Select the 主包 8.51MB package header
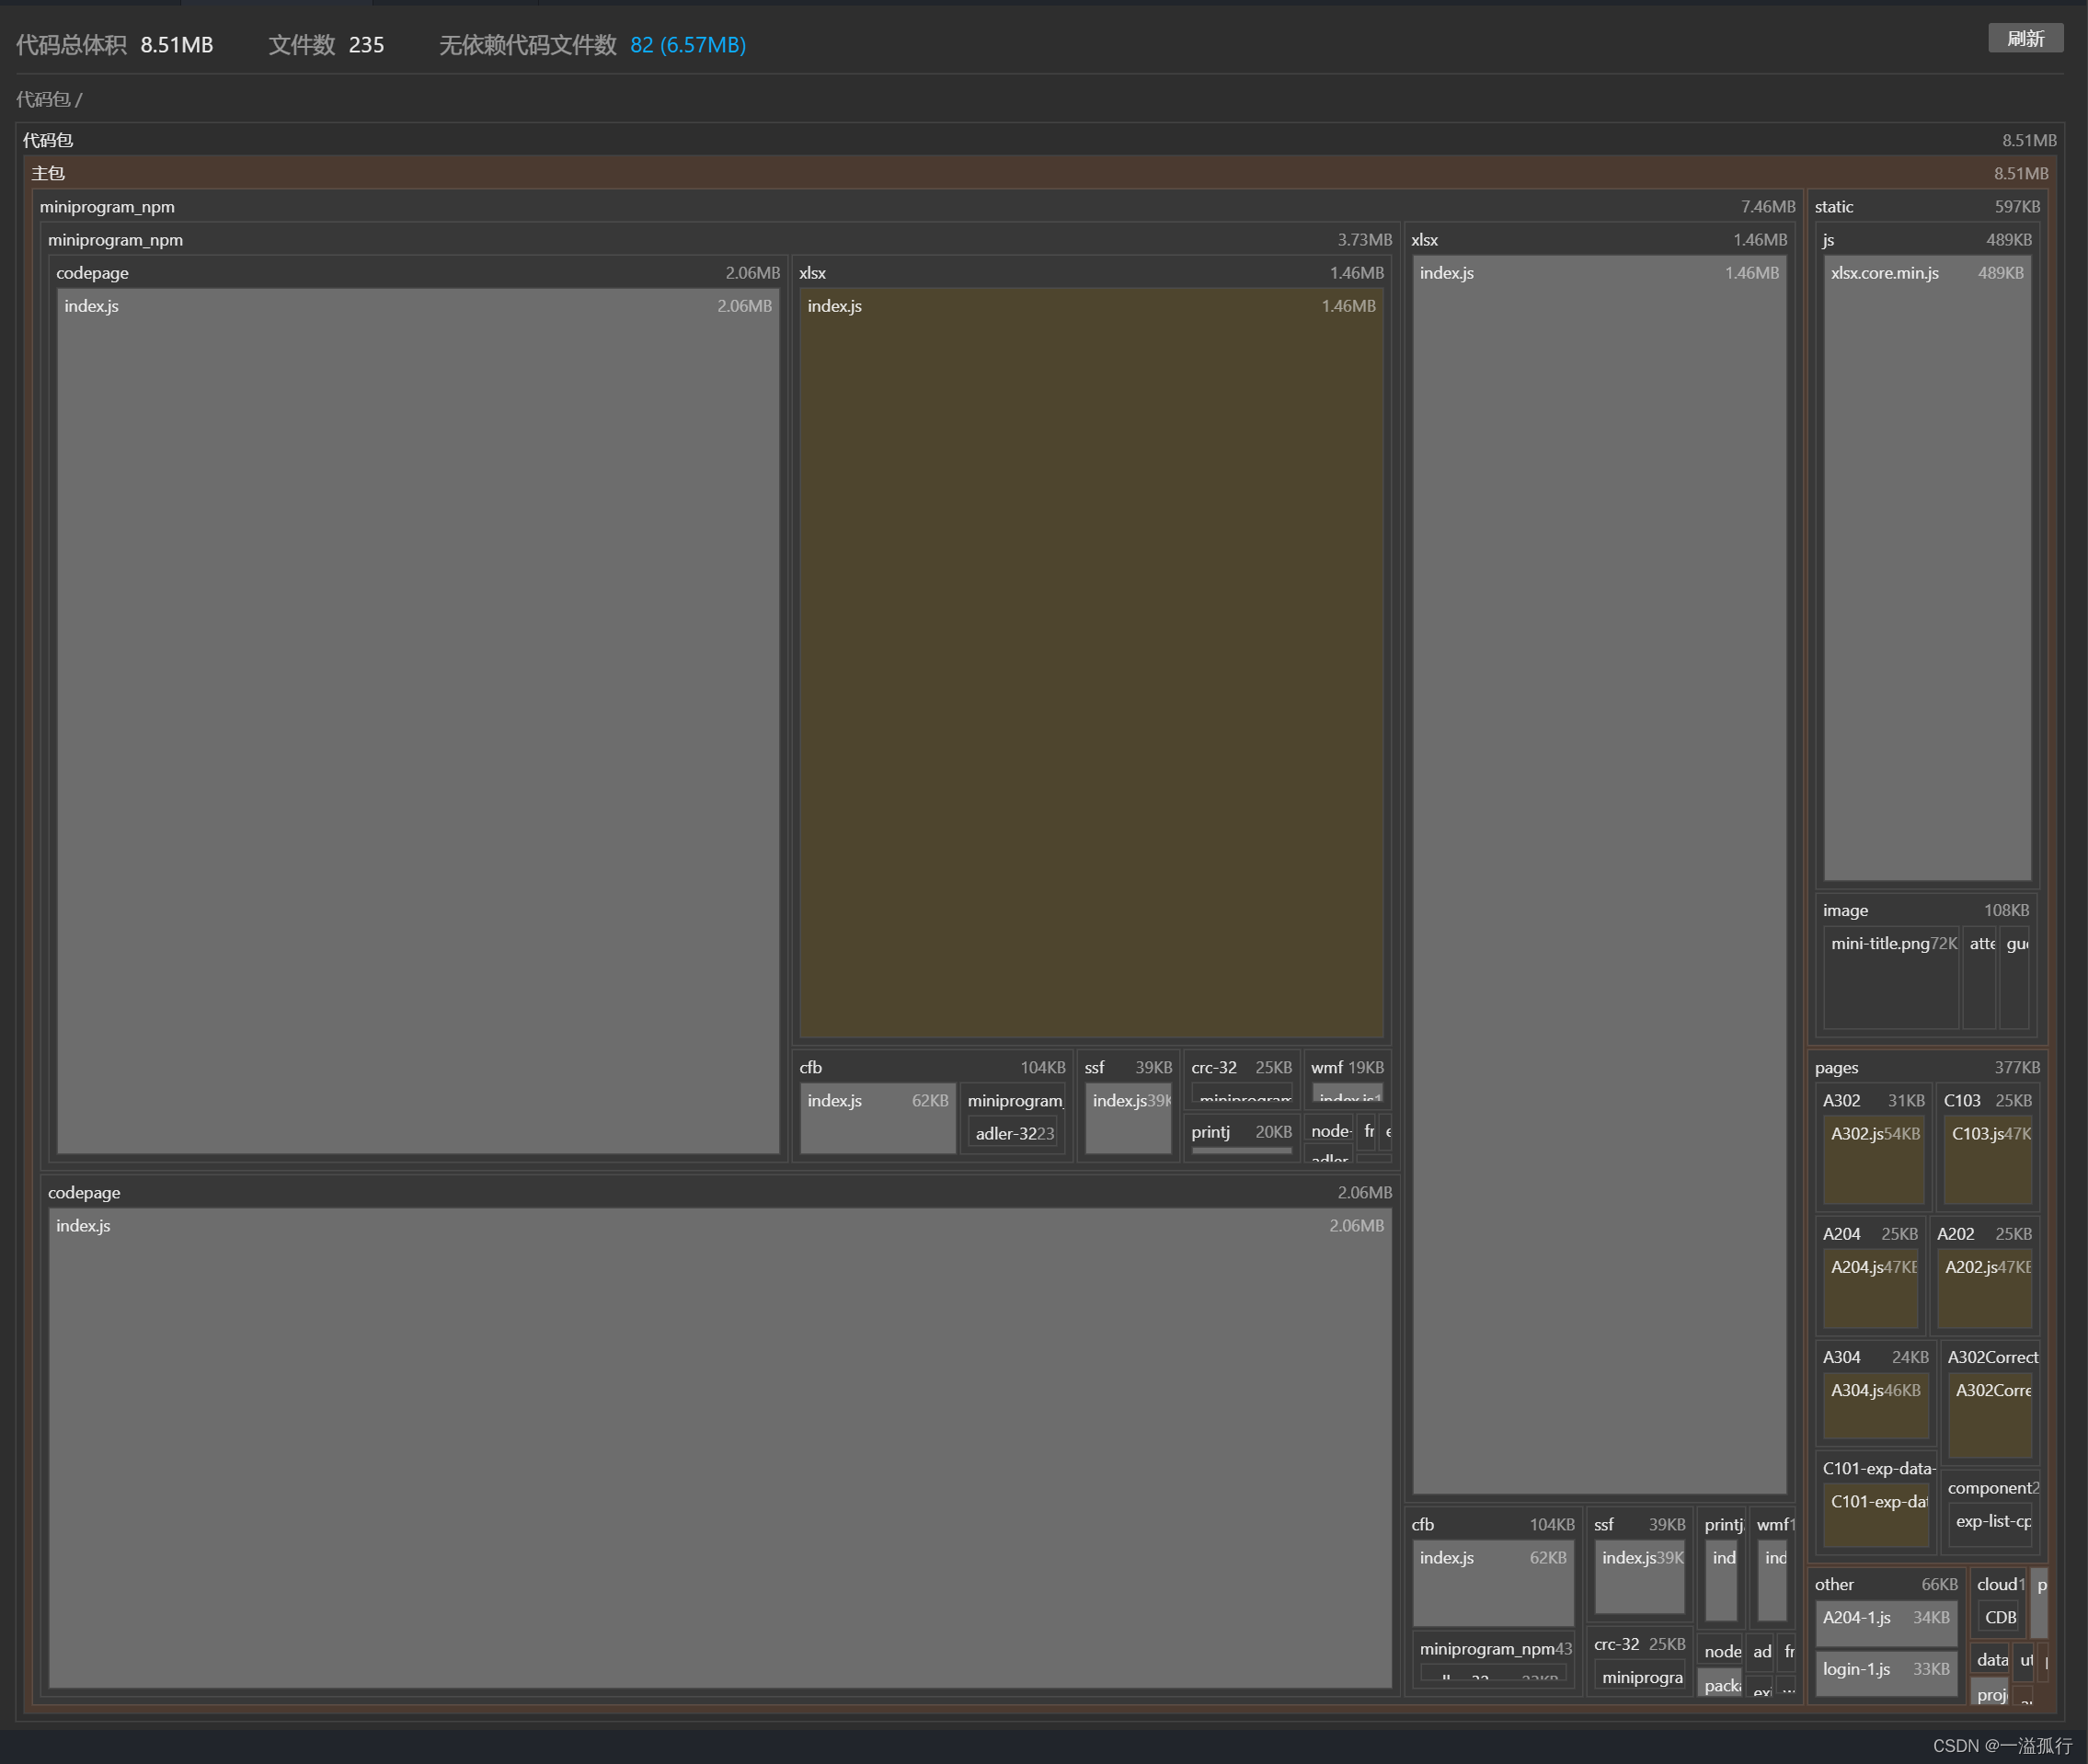Screen dimensions: 2088x1764 coord(1040,173)
